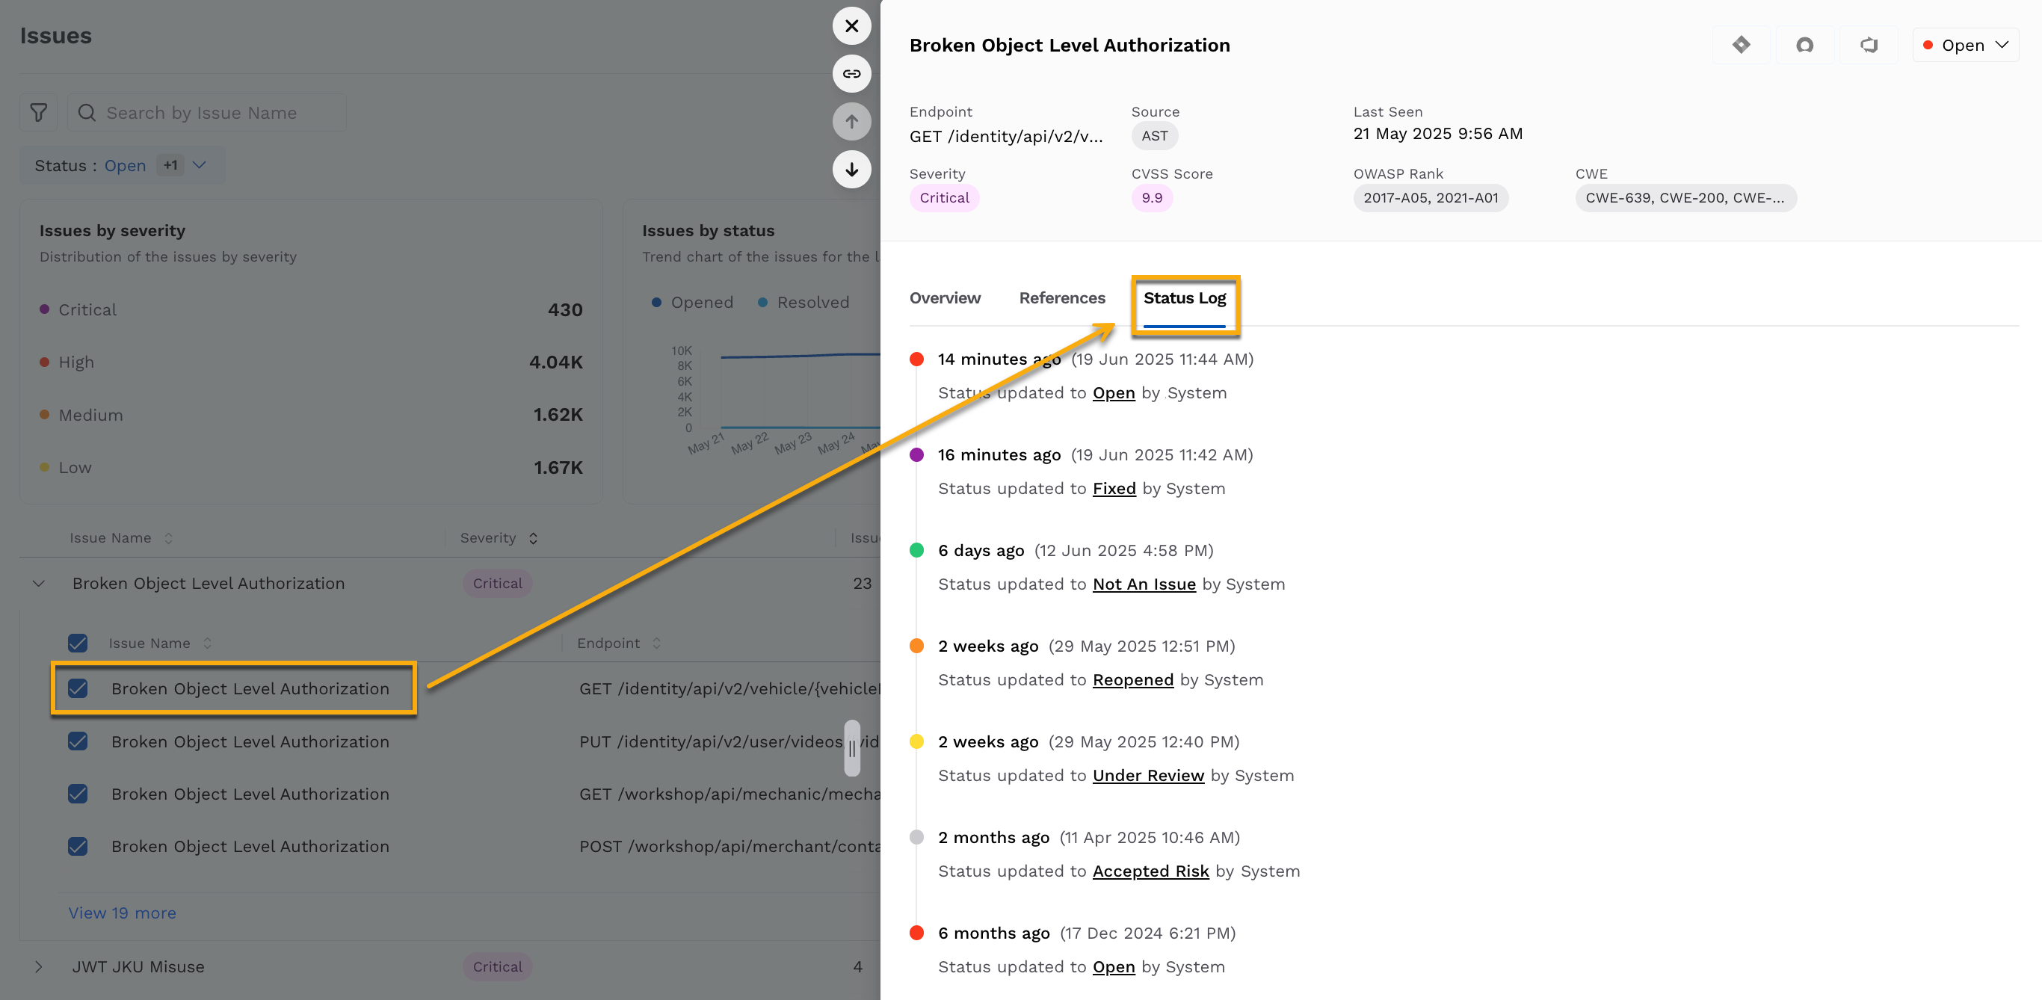Switch to the Overview tab

point(945,298)
